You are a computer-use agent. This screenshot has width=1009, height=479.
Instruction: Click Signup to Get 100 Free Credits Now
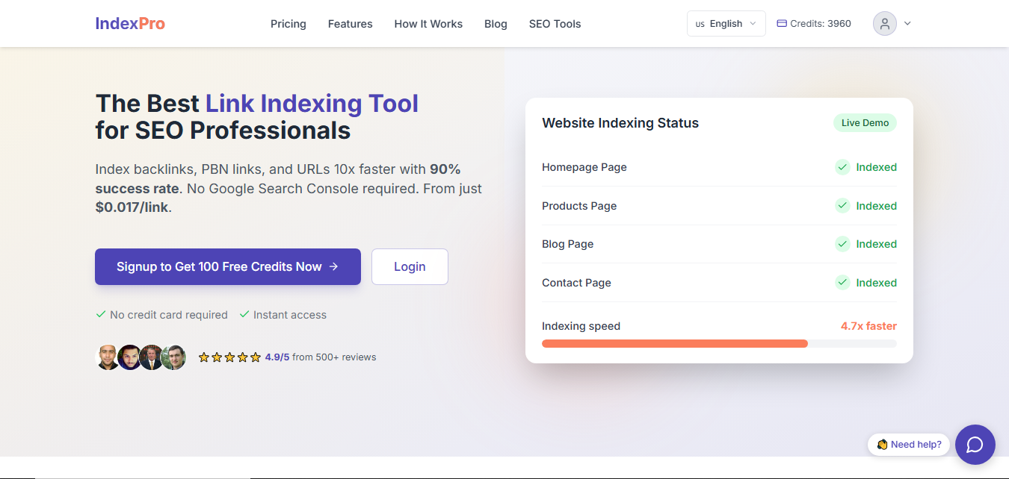[x=227, y=266]
